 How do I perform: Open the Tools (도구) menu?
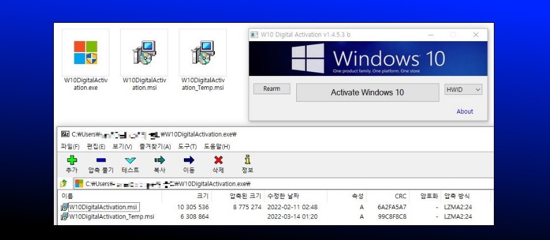tap(188, 147)
